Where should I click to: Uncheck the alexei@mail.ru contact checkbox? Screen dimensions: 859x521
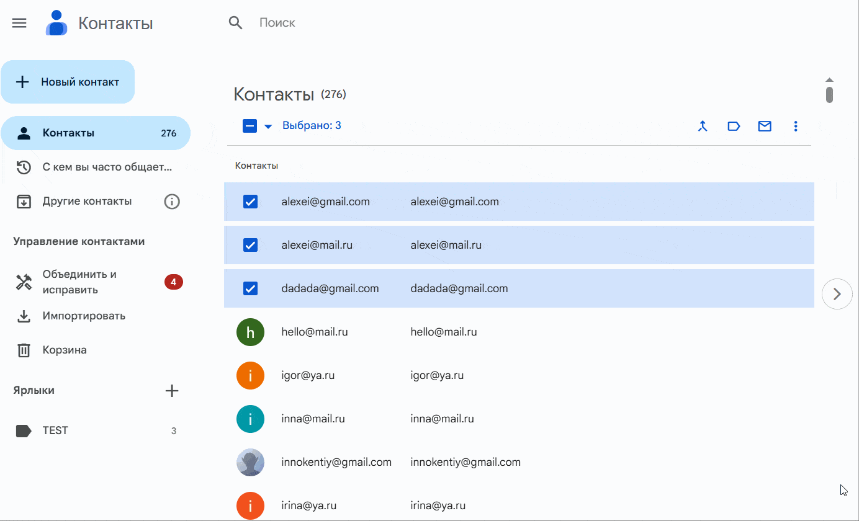(250, 245)
